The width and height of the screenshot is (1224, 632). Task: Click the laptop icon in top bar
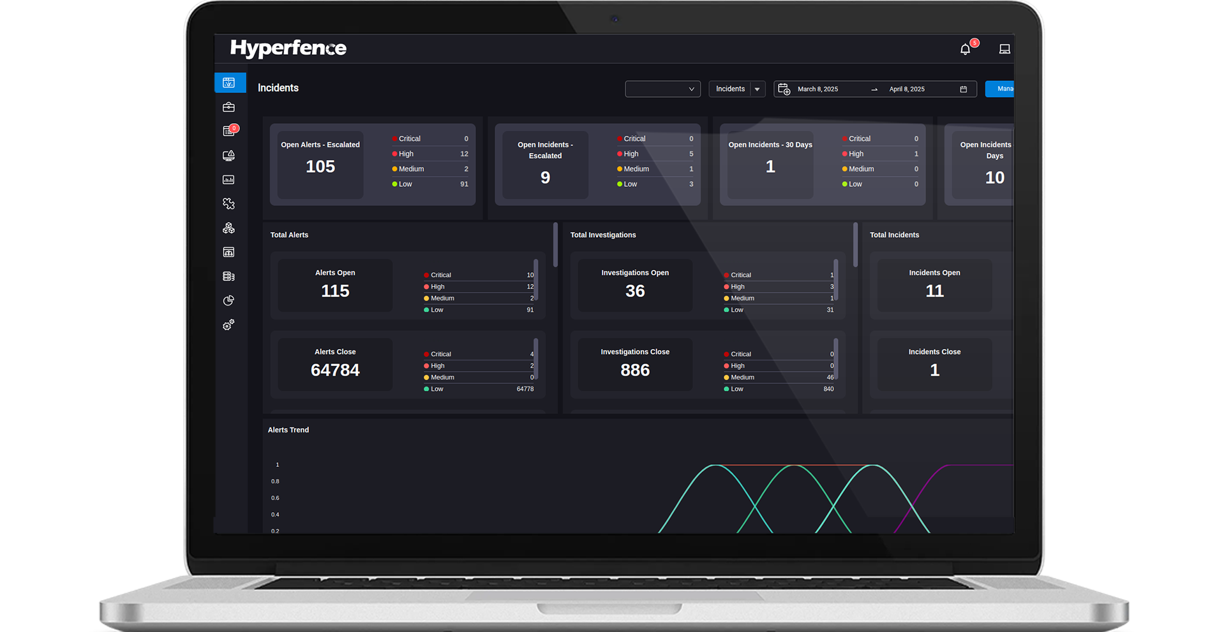1004,49
